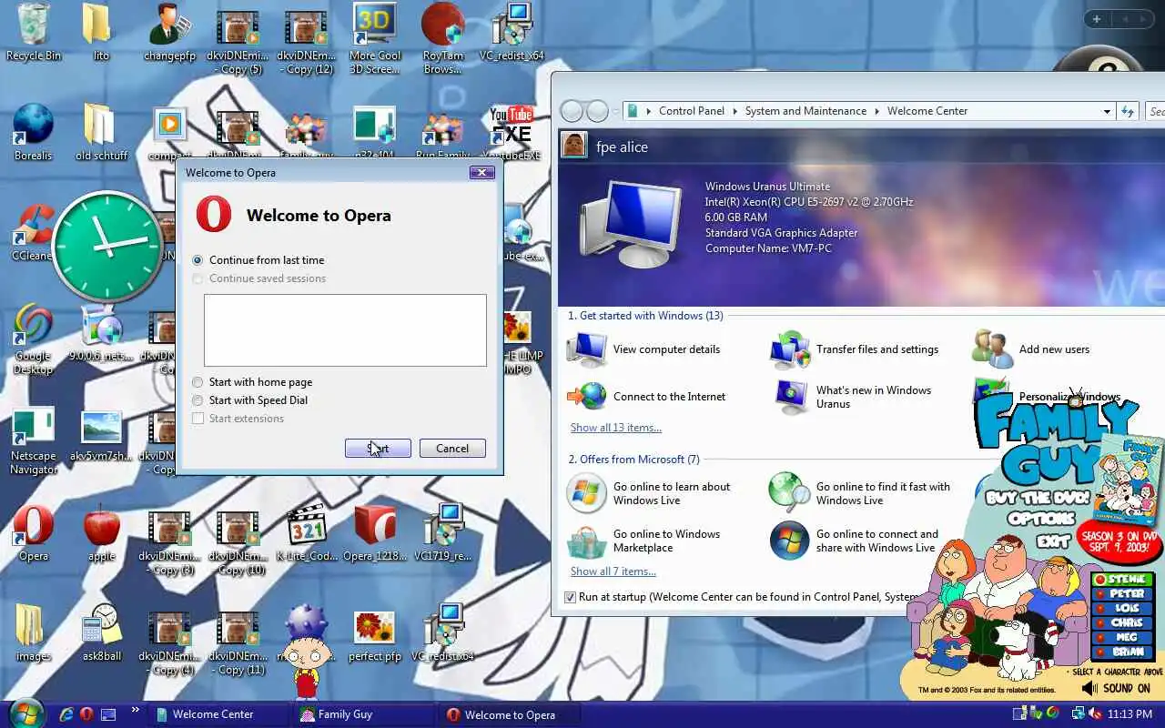Open Transfer files and settings

point(855,349)
